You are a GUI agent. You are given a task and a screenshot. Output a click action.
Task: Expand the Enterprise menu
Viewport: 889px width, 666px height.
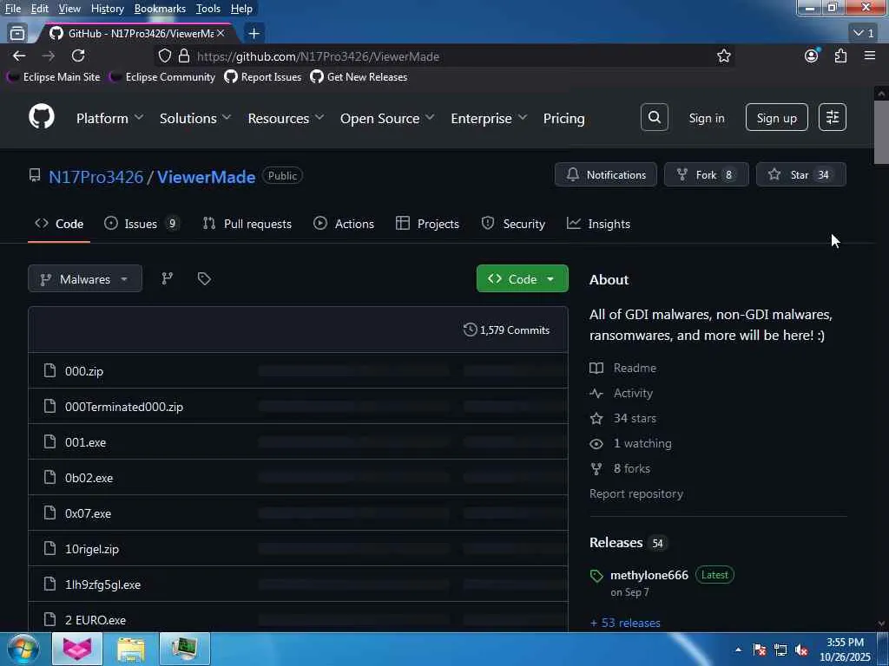489,118
